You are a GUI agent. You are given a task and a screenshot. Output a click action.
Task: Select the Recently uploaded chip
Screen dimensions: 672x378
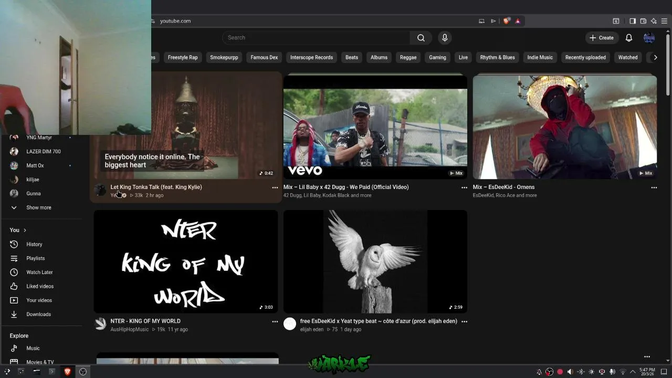click(x=585, y=57)
